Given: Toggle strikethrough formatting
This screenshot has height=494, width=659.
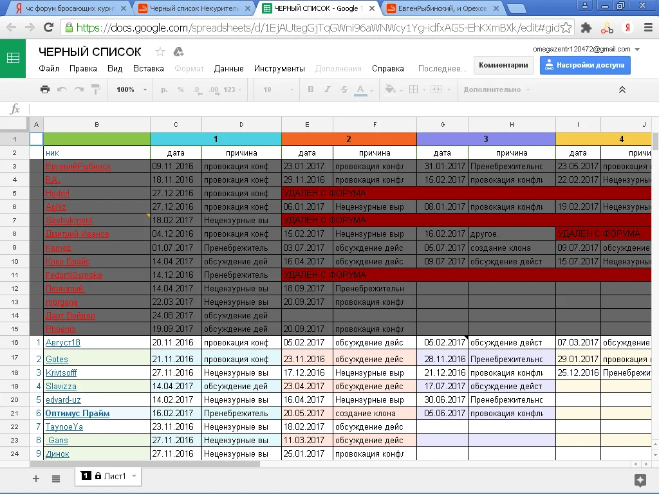Looking at the screenshot, I should coord(344,89).
